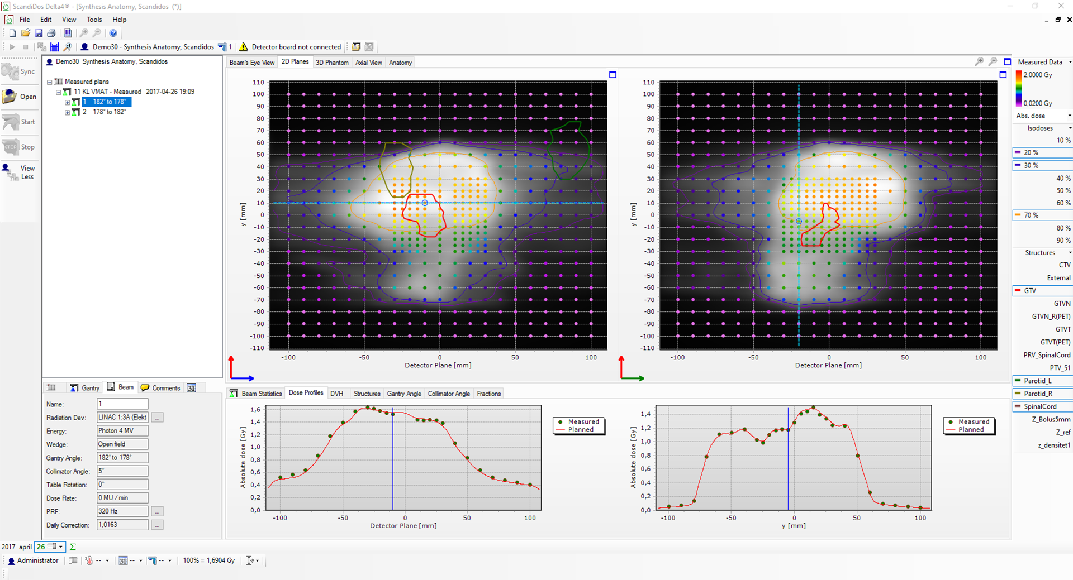
Task: Click the Open button in left sidebar
Action: coord(20,97)
